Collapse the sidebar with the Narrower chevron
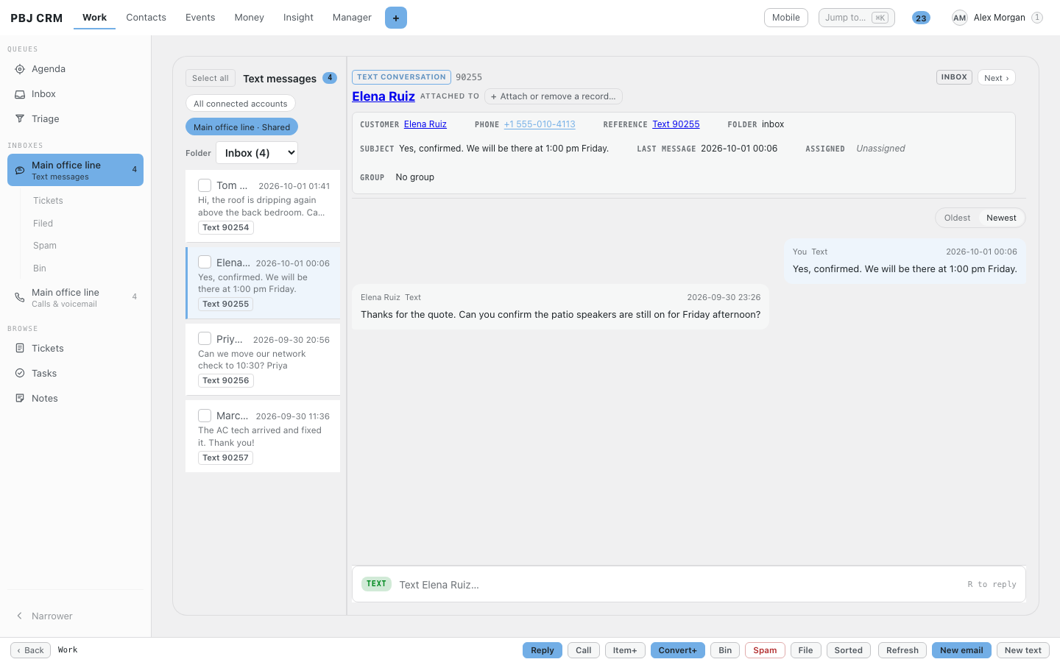Image resolution: width=1060 pixels, height=662 pixels. coord(20,616)
